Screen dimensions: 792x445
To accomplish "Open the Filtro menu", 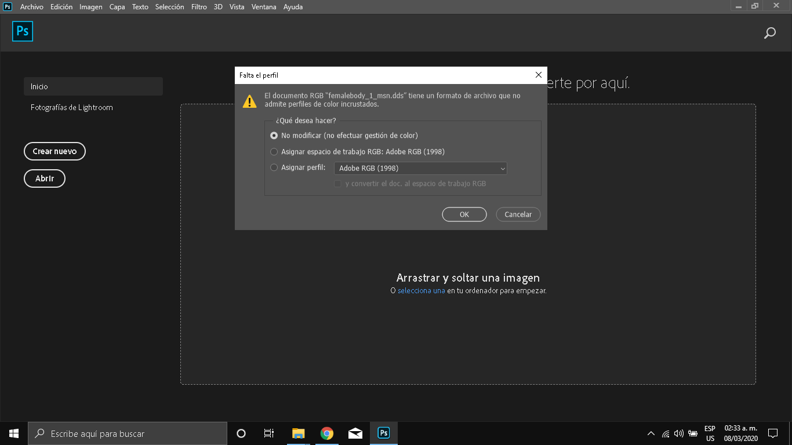I will click(x=199, y=7).
